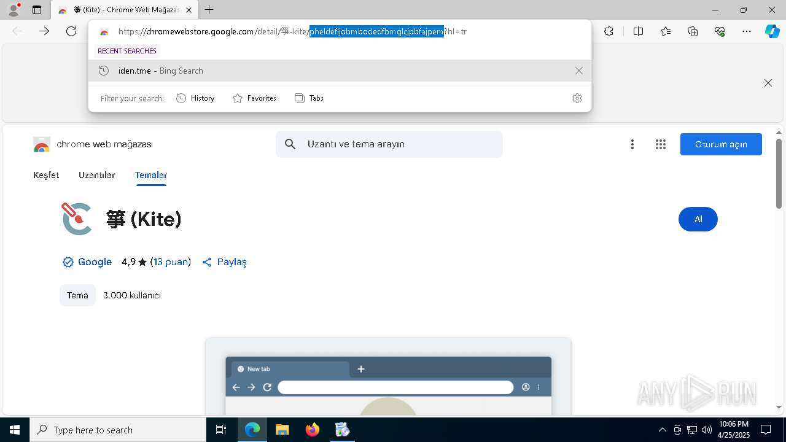Open the Google apps grid

pyautogui.click(x=661, y=144)
